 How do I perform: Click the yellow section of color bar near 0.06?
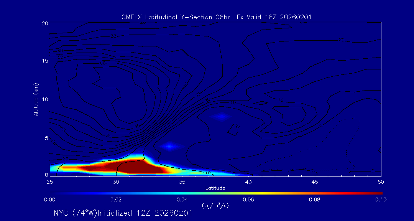[249, 193]
